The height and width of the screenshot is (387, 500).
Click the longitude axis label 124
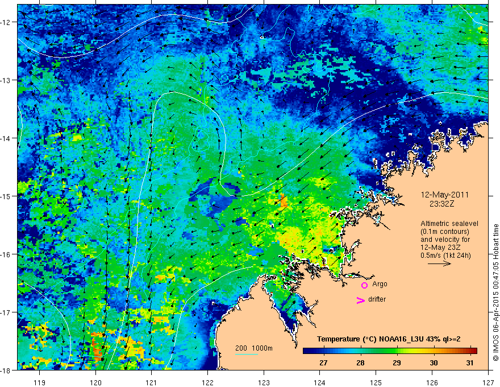[320, 382]
